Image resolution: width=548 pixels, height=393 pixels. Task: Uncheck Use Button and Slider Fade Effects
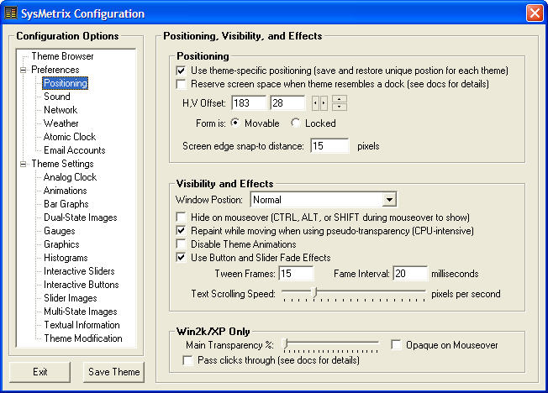coord(181,258)
